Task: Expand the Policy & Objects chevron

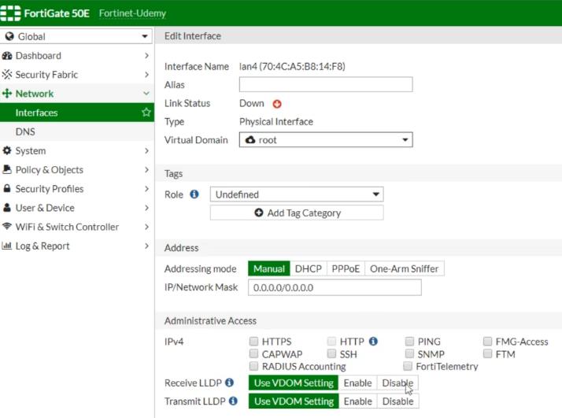Action: (146, 169)
